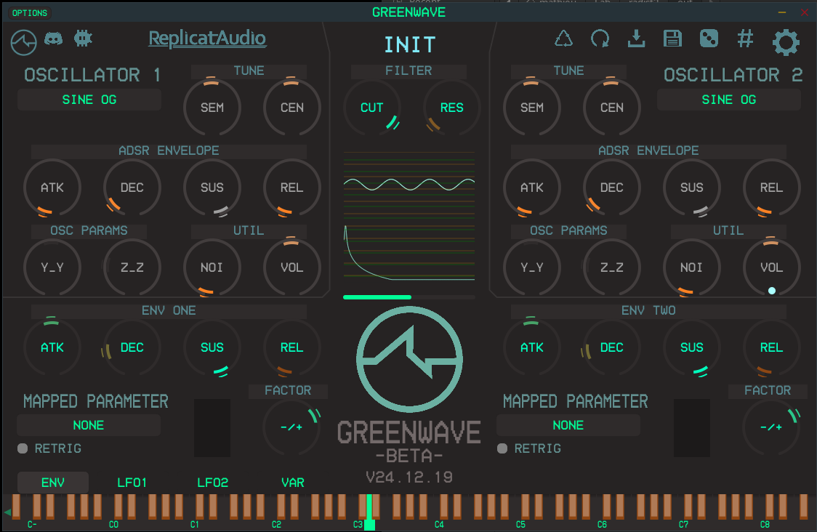This screenshot has height=532, width=817.
Task: Switch to the VAR tab
Action: pyautogui.click(x=293, y=482)
